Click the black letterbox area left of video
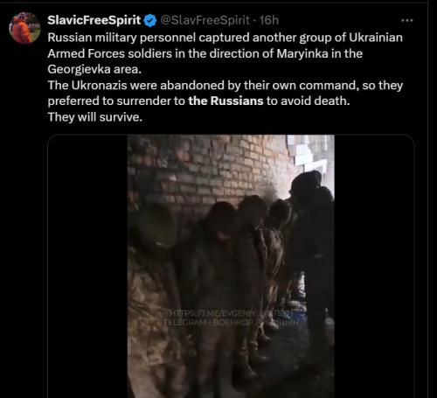 click(87, 266)
